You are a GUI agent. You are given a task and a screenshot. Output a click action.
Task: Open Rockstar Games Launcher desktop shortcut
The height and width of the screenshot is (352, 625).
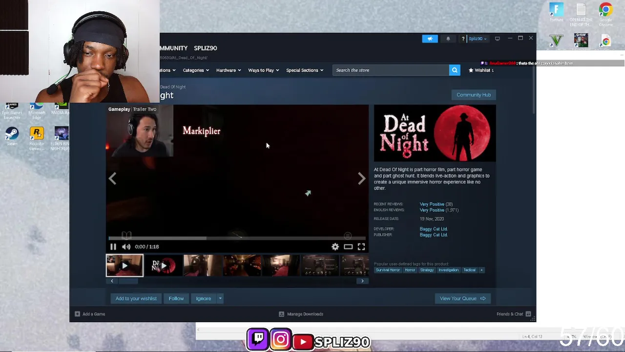click(37, 138)
